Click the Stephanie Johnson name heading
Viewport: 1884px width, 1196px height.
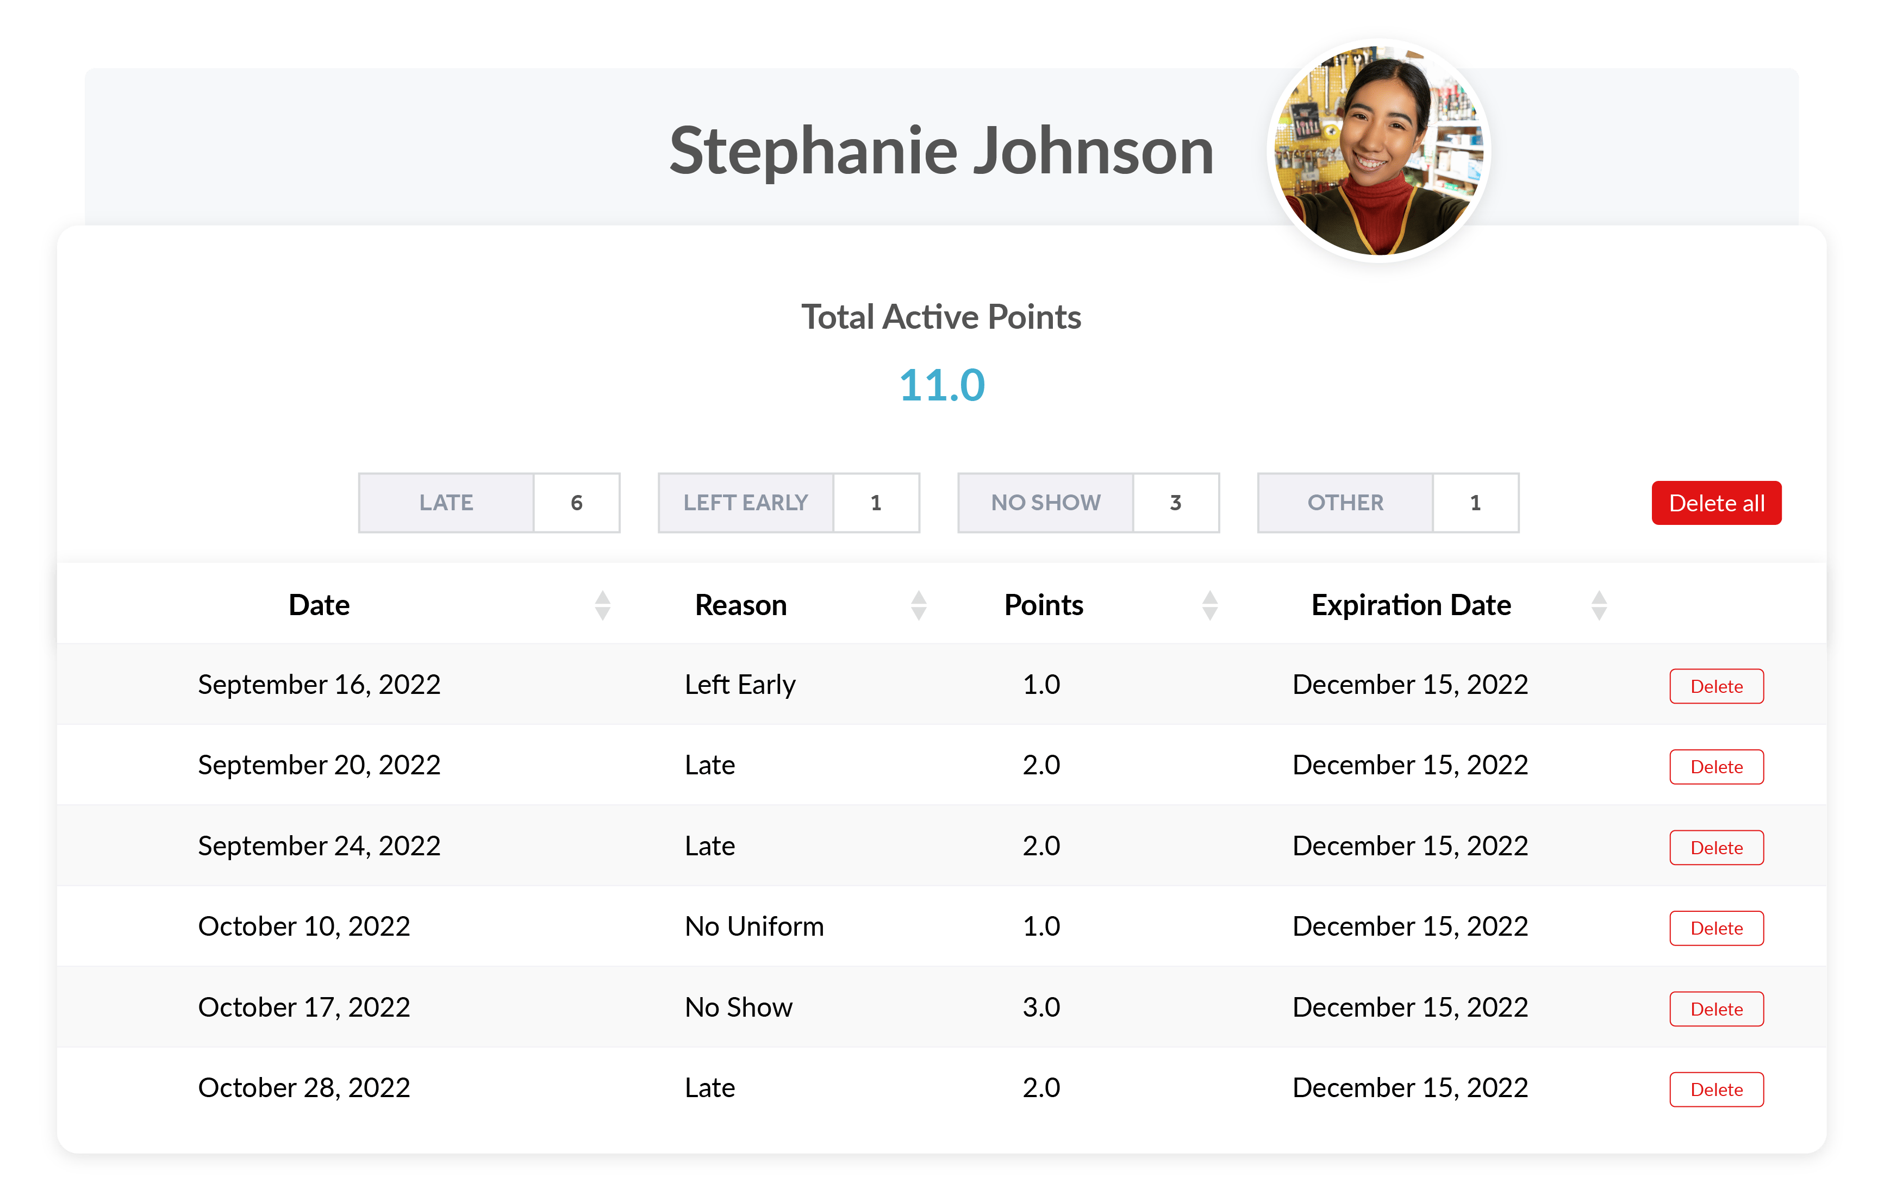click(x=941, y=151)
